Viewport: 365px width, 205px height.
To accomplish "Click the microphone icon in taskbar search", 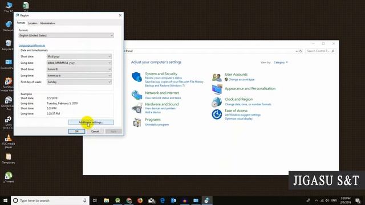I will [84, 200].
